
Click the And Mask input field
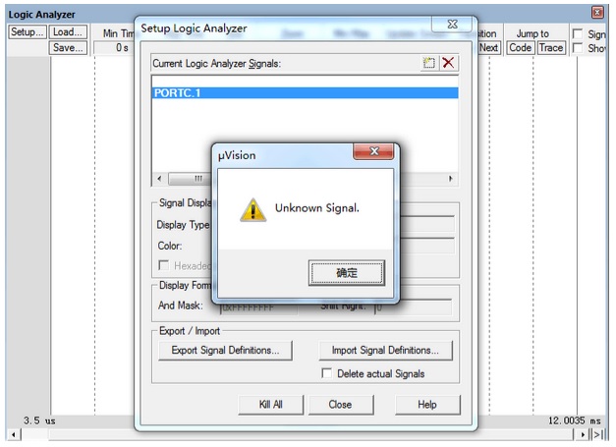click(258, 307)
